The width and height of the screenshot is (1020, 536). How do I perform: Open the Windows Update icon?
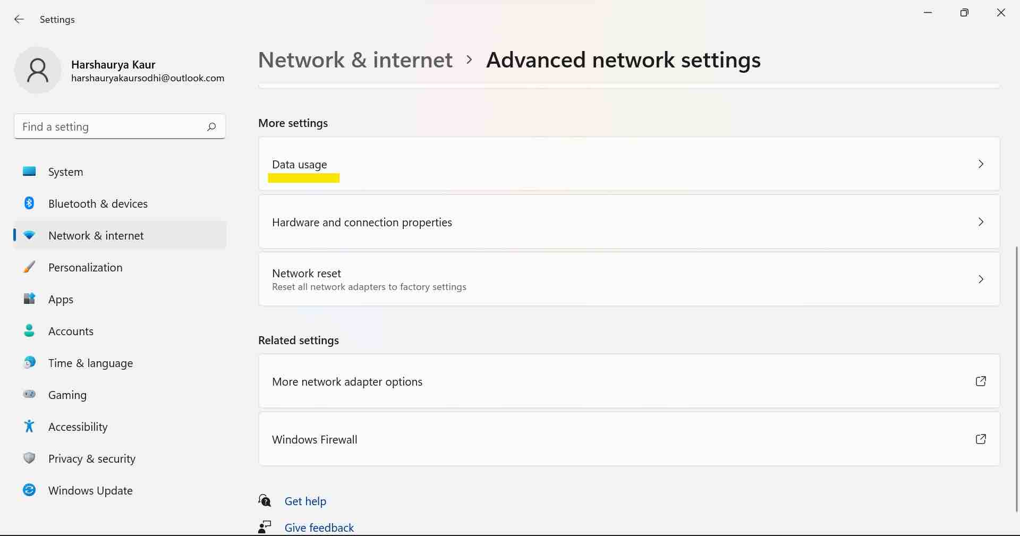tap(29, 490)
